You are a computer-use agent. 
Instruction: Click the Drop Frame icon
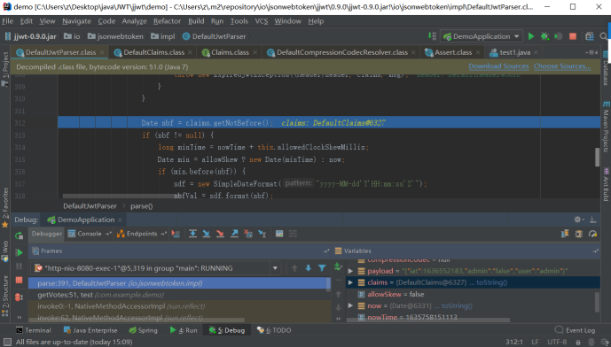[248, 234]
